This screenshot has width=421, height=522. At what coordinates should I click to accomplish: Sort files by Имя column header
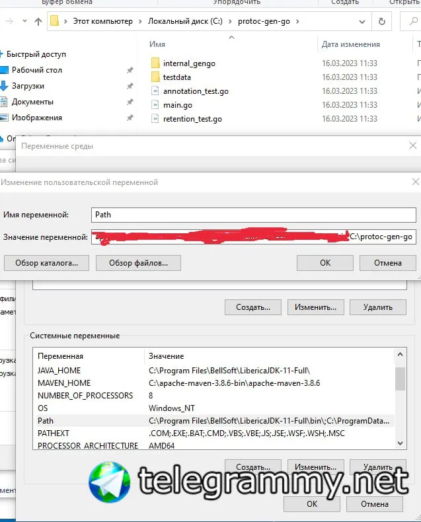tap(157, 44)
